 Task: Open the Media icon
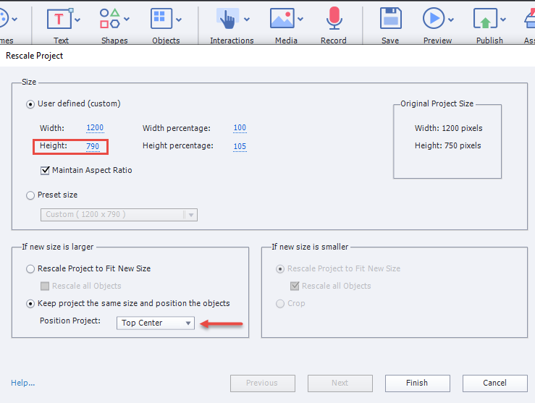click(x=282, y=19)
